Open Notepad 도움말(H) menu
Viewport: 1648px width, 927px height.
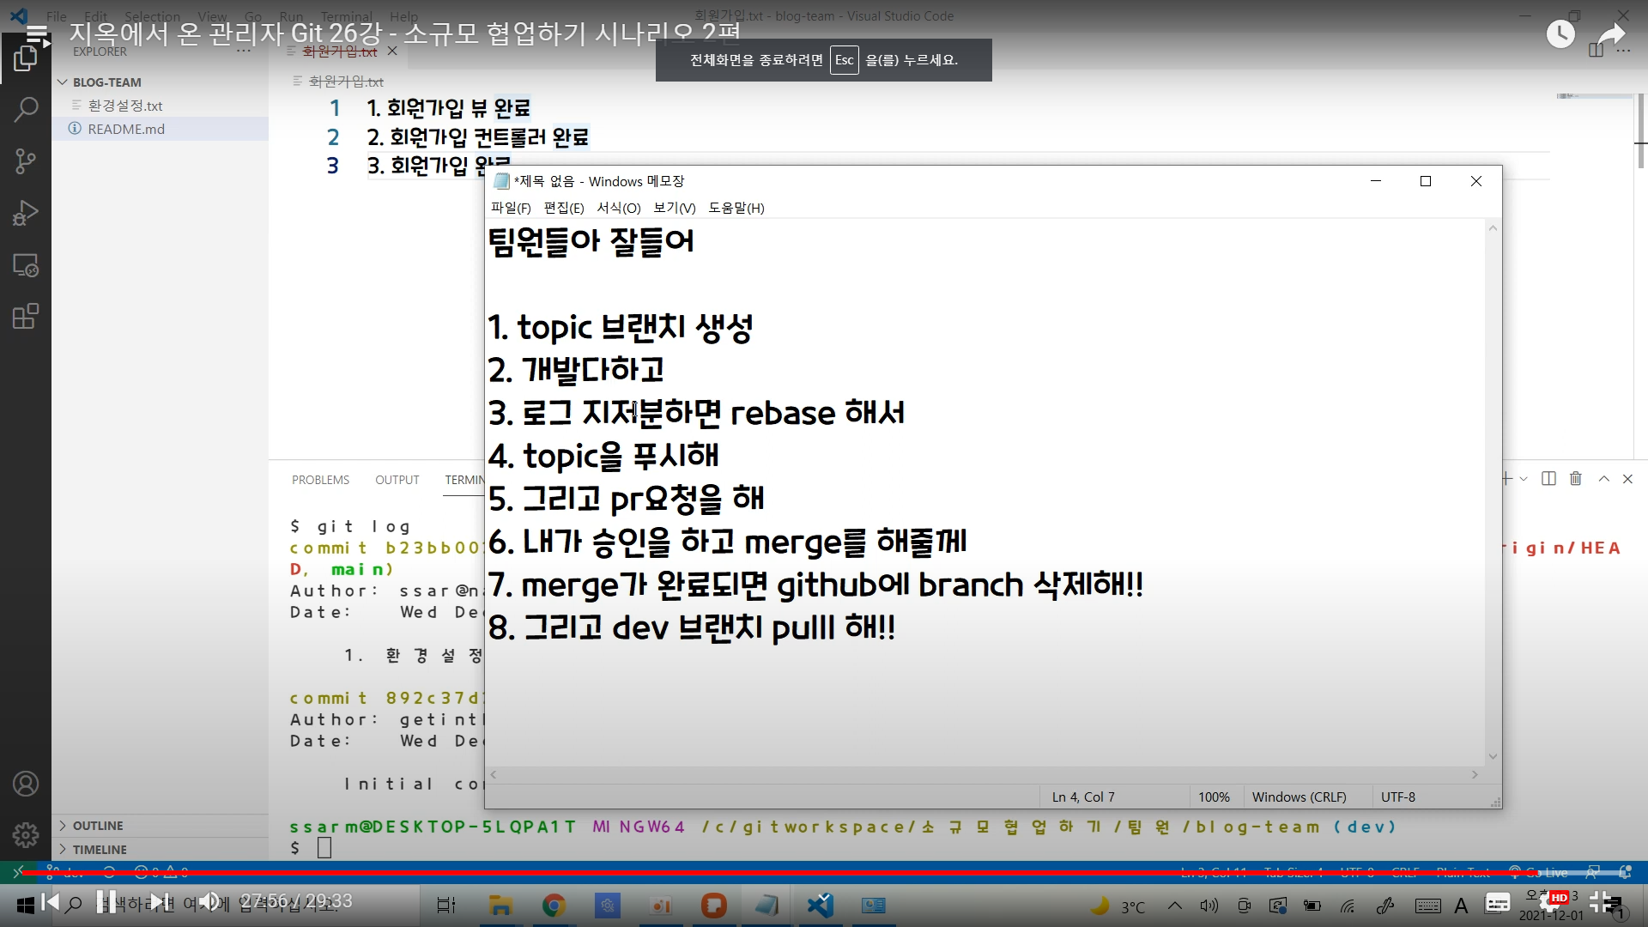(x=736, y=208)
